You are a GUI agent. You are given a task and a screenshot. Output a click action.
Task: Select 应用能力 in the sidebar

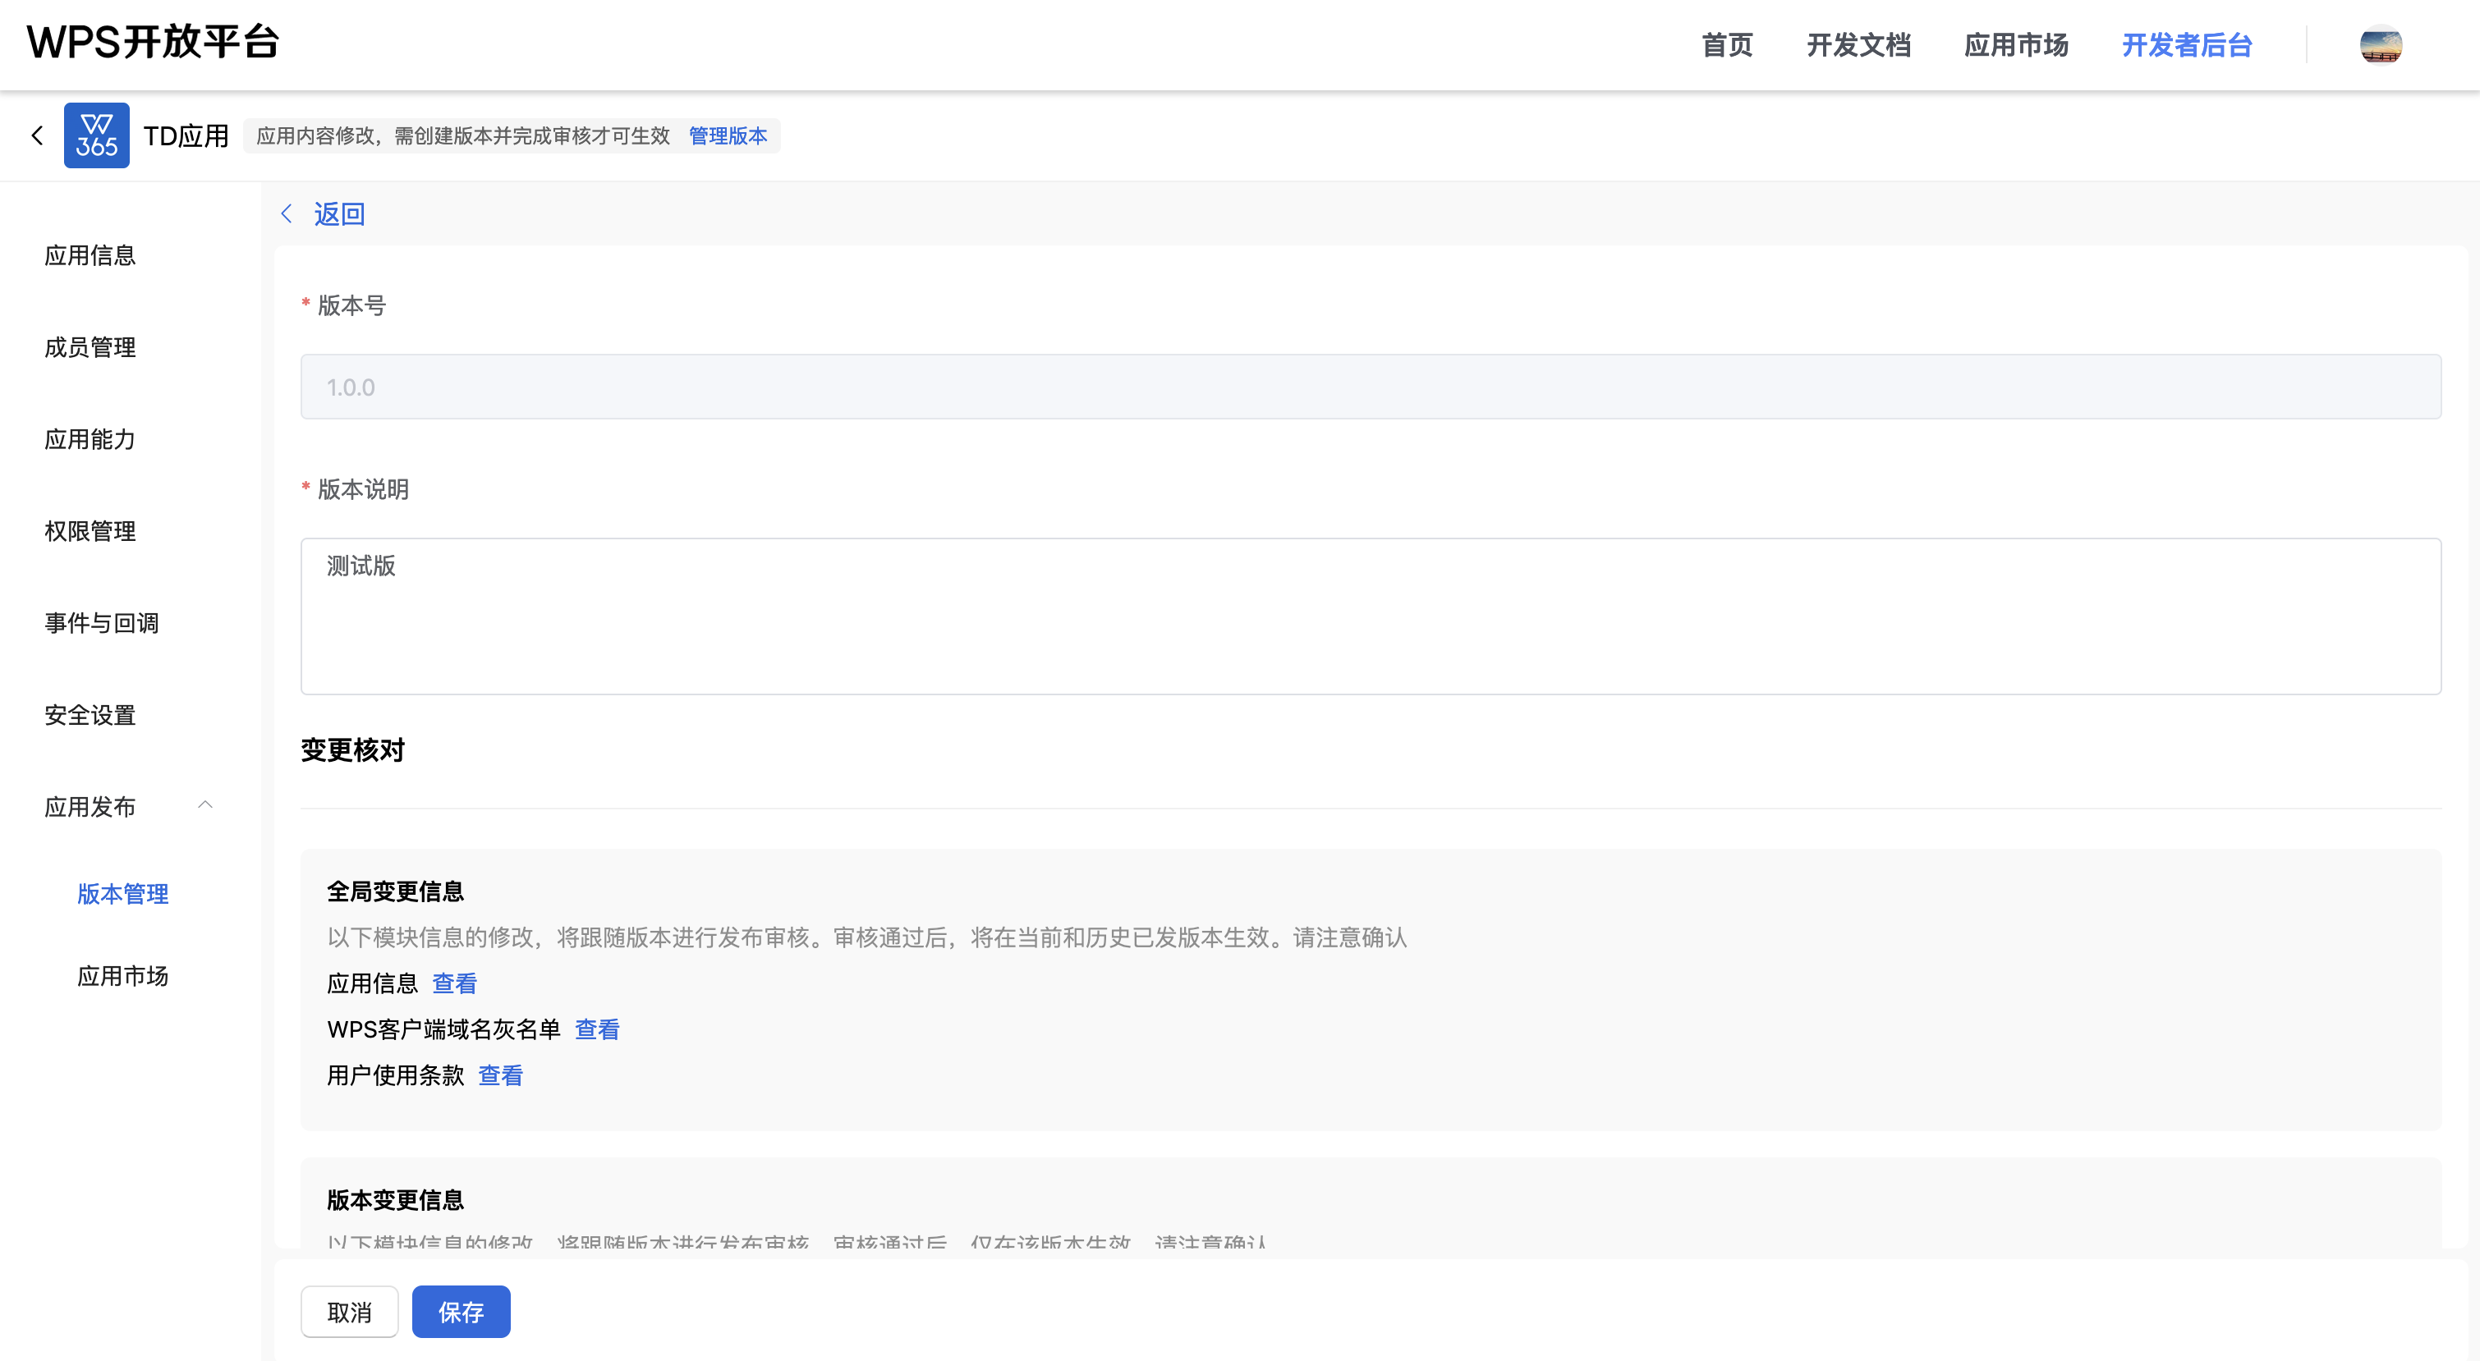(x=90, y=439)
